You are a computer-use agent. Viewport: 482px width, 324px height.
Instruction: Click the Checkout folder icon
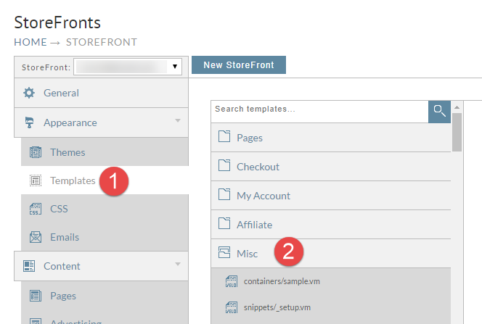click(224, 165)
